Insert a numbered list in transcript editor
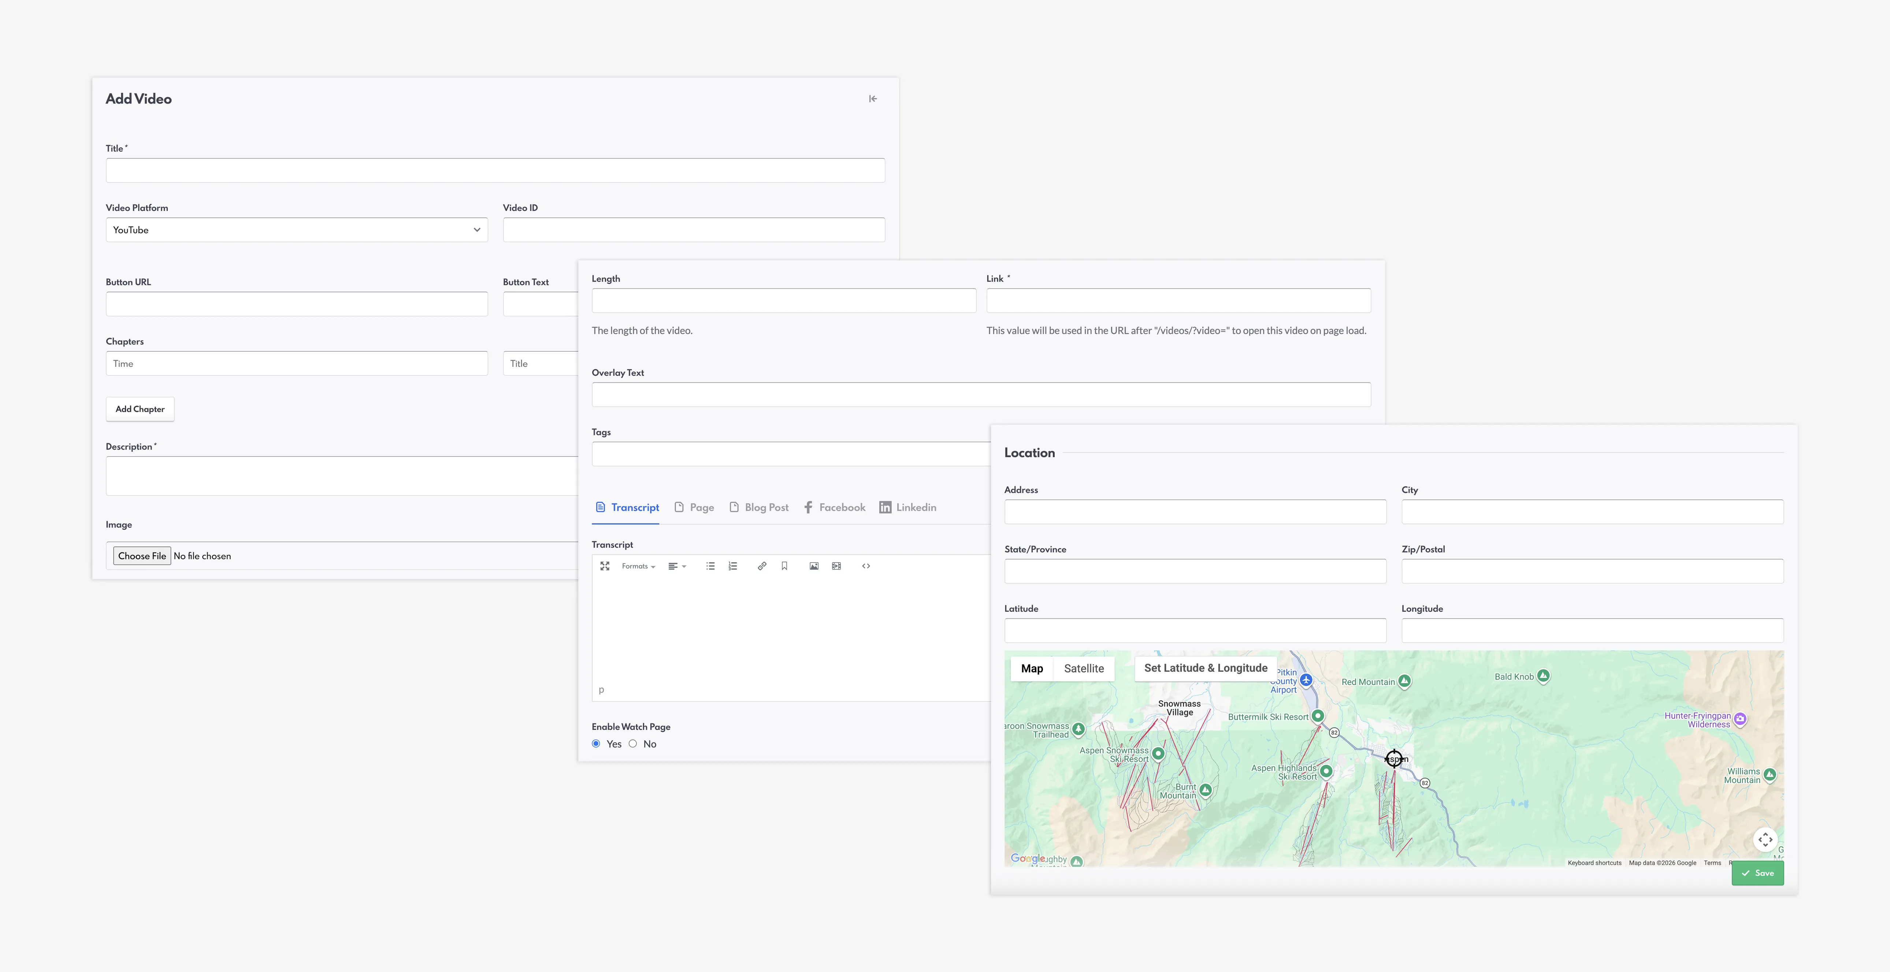Image resolution: width=1890 pixels, height=972 pixels. click(732, 566)
